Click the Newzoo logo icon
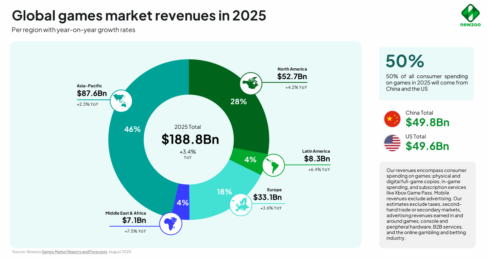The width and height of the screenshot is (488, 259). click(x=470, y=13)
